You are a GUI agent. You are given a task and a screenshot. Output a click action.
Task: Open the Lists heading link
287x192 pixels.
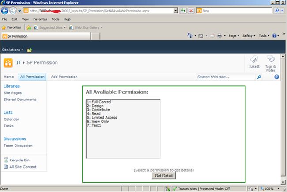point(8,112)
